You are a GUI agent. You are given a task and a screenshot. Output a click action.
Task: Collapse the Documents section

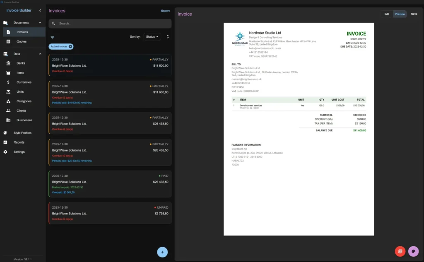40,22
